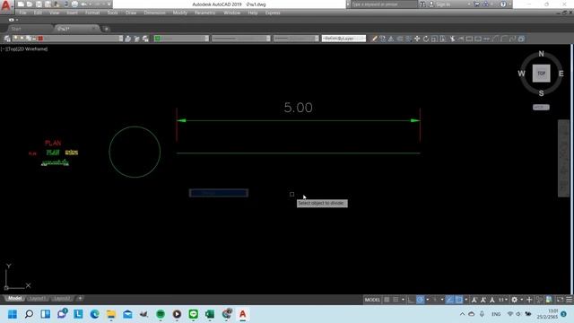Click the Erase tool in Modify toolbar
The width and height of the screenshot is (574, 323).
(374, 39)
